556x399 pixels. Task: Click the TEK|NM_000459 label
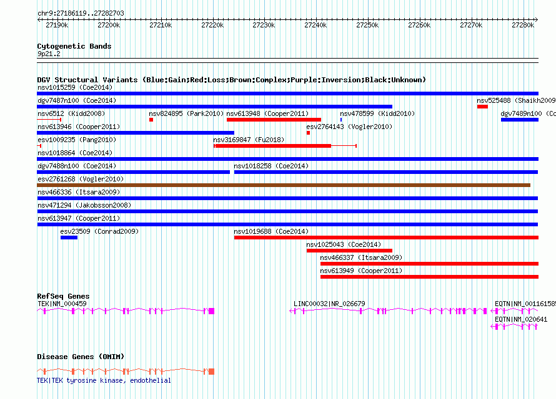coord(62,304)
